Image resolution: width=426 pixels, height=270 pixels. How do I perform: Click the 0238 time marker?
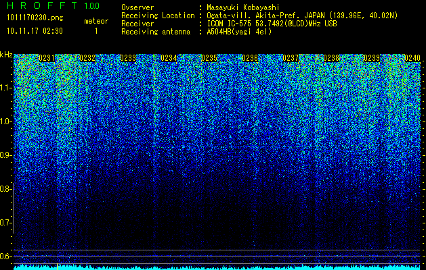[331, 58]
